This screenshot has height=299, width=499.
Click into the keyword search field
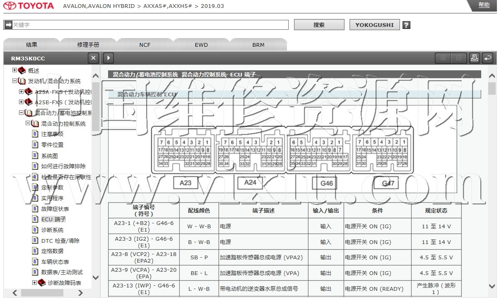149,25
